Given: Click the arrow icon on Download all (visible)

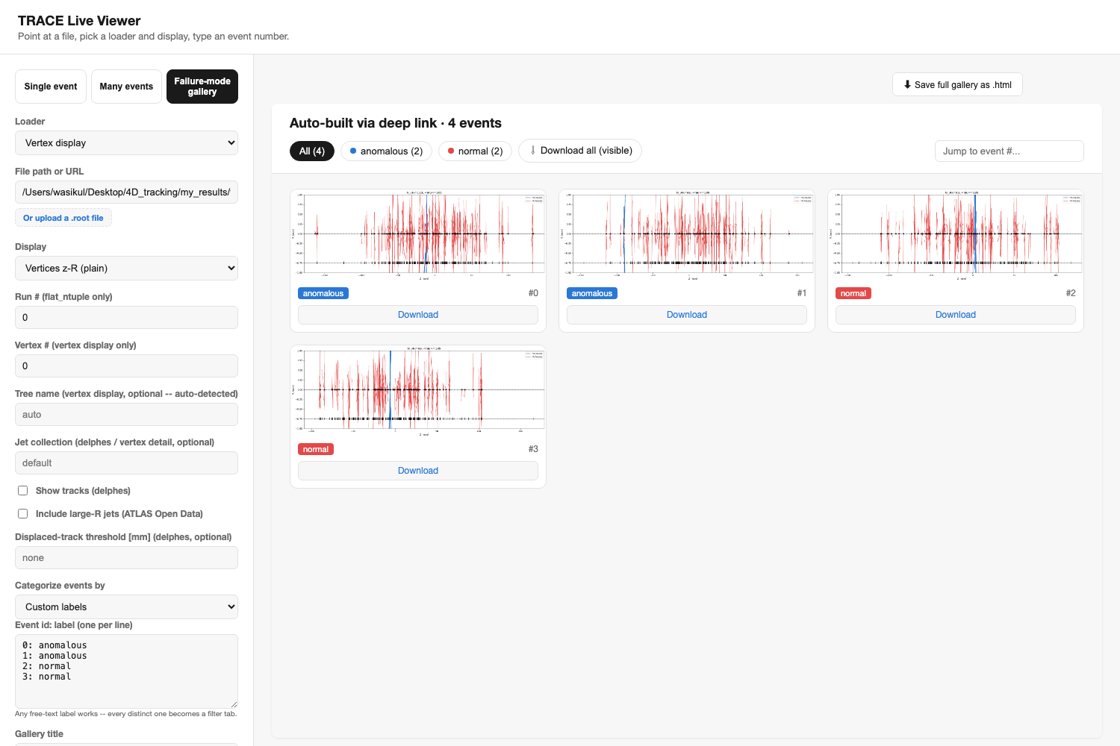Looking at the screenshot, I should (532, 150).
